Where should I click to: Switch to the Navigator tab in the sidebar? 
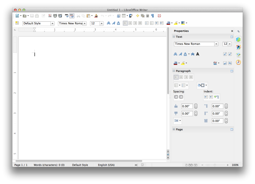(x=238, y=62)
